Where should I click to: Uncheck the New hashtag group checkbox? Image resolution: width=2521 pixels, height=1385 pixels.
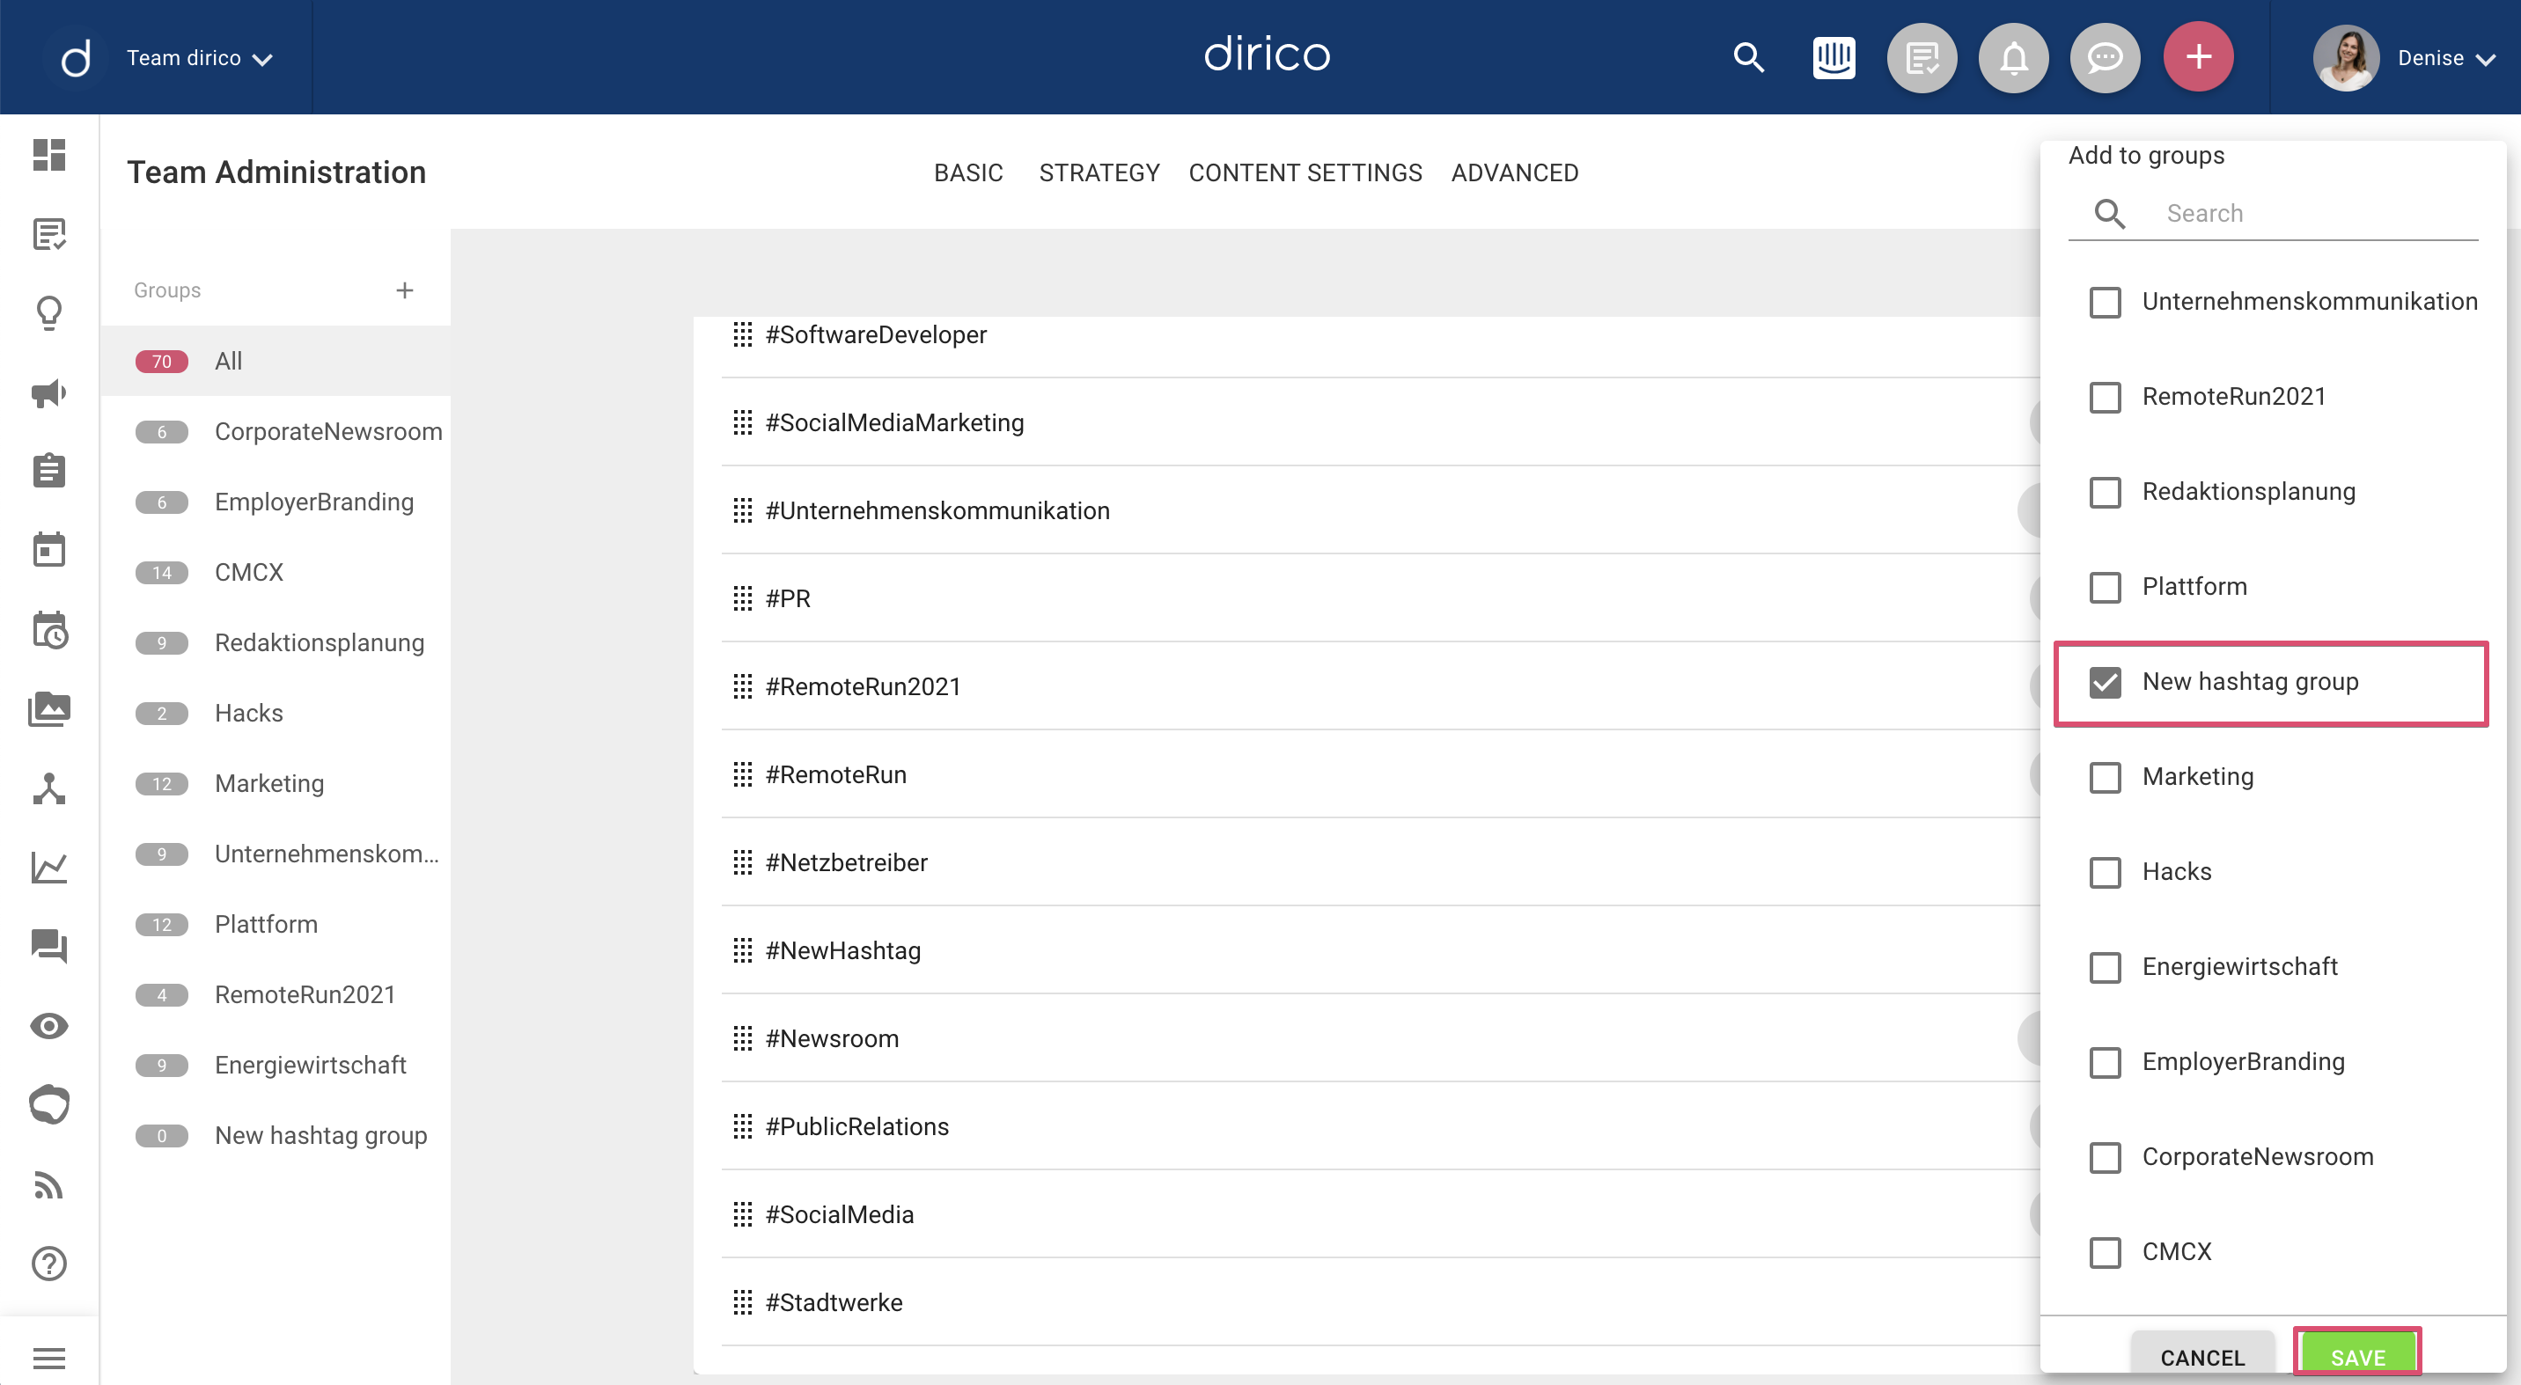2105,682
